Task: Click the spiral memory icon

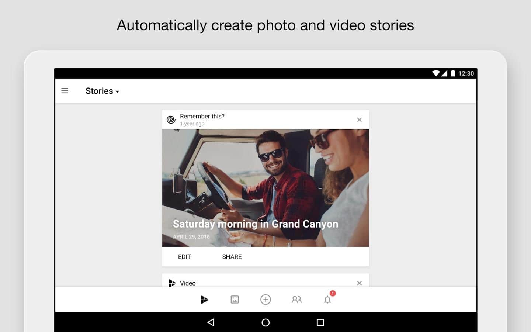Action: pos(171,120)
